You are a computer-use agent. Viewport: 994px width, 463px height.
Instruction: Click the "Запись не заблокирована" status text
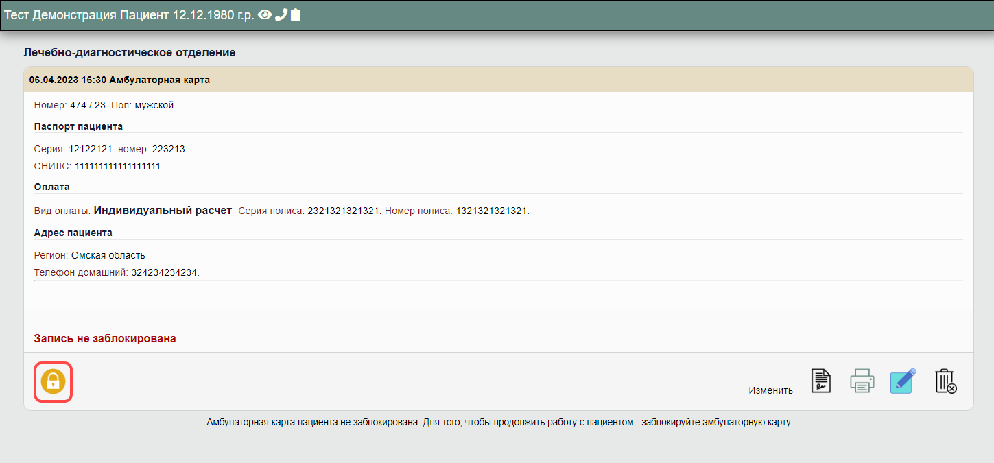[x=105, y=338]
